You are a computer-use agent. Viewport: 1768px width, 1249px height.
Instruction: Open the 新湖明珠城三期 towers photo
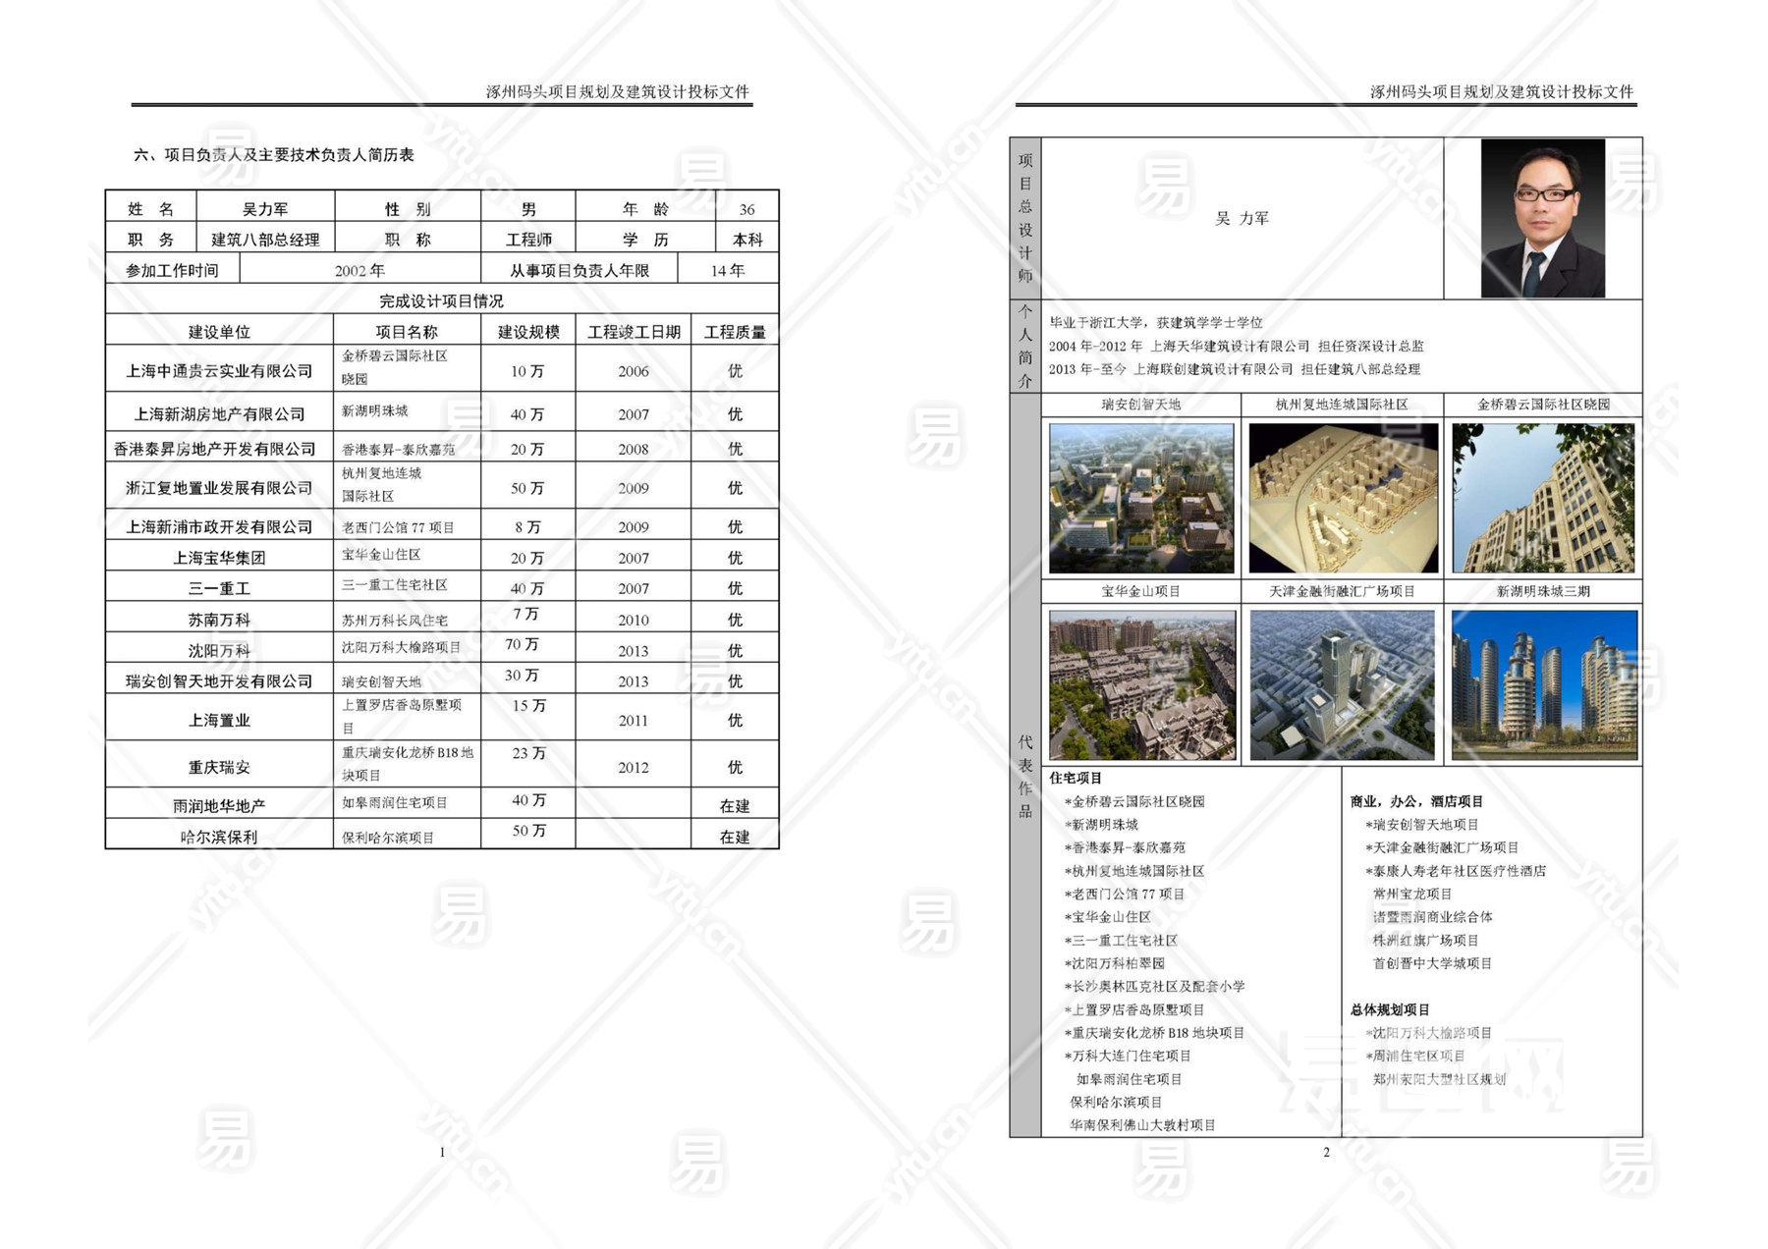pos(1543,684)
